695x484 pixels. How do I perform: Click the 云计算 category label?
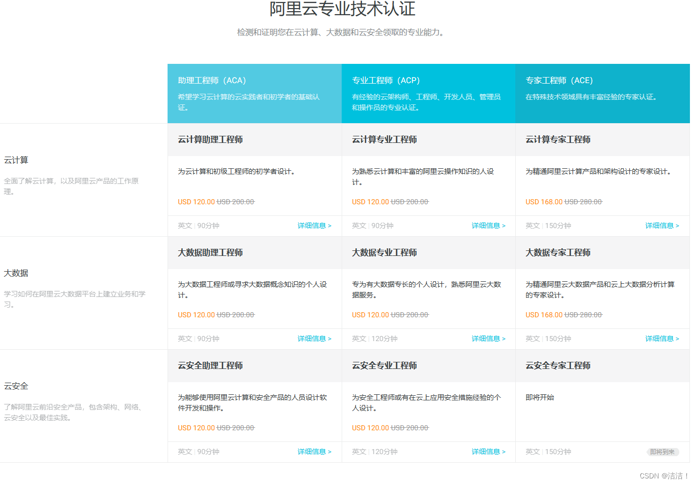click(x=16, y=160)
